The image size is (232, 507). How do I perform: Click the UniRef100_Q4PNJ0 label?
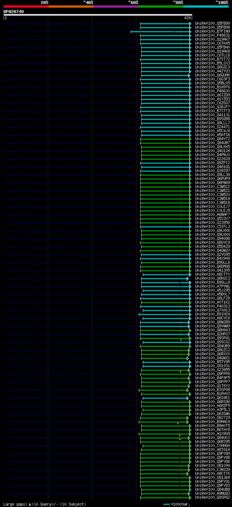click(212, 155)
